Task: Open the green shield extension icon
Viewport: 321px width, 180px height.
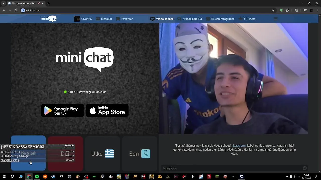Action: point(281,10)
